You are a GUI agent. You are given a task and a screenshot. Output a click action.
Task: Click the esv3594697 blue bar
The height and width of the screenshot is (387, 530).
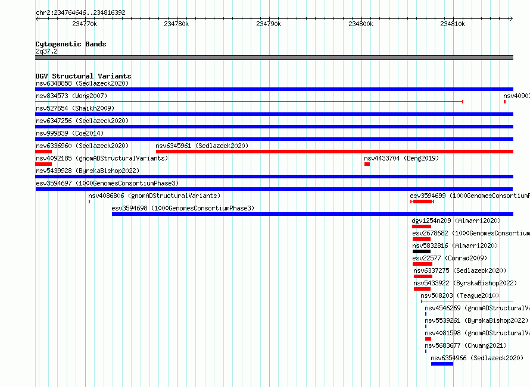(274, 189)
